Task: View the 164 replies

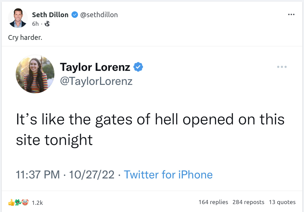Action: [213, 202]
